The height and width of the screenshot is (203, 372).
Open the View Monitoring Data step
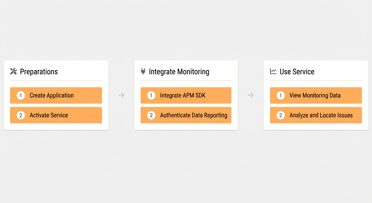tap(316, 95)
